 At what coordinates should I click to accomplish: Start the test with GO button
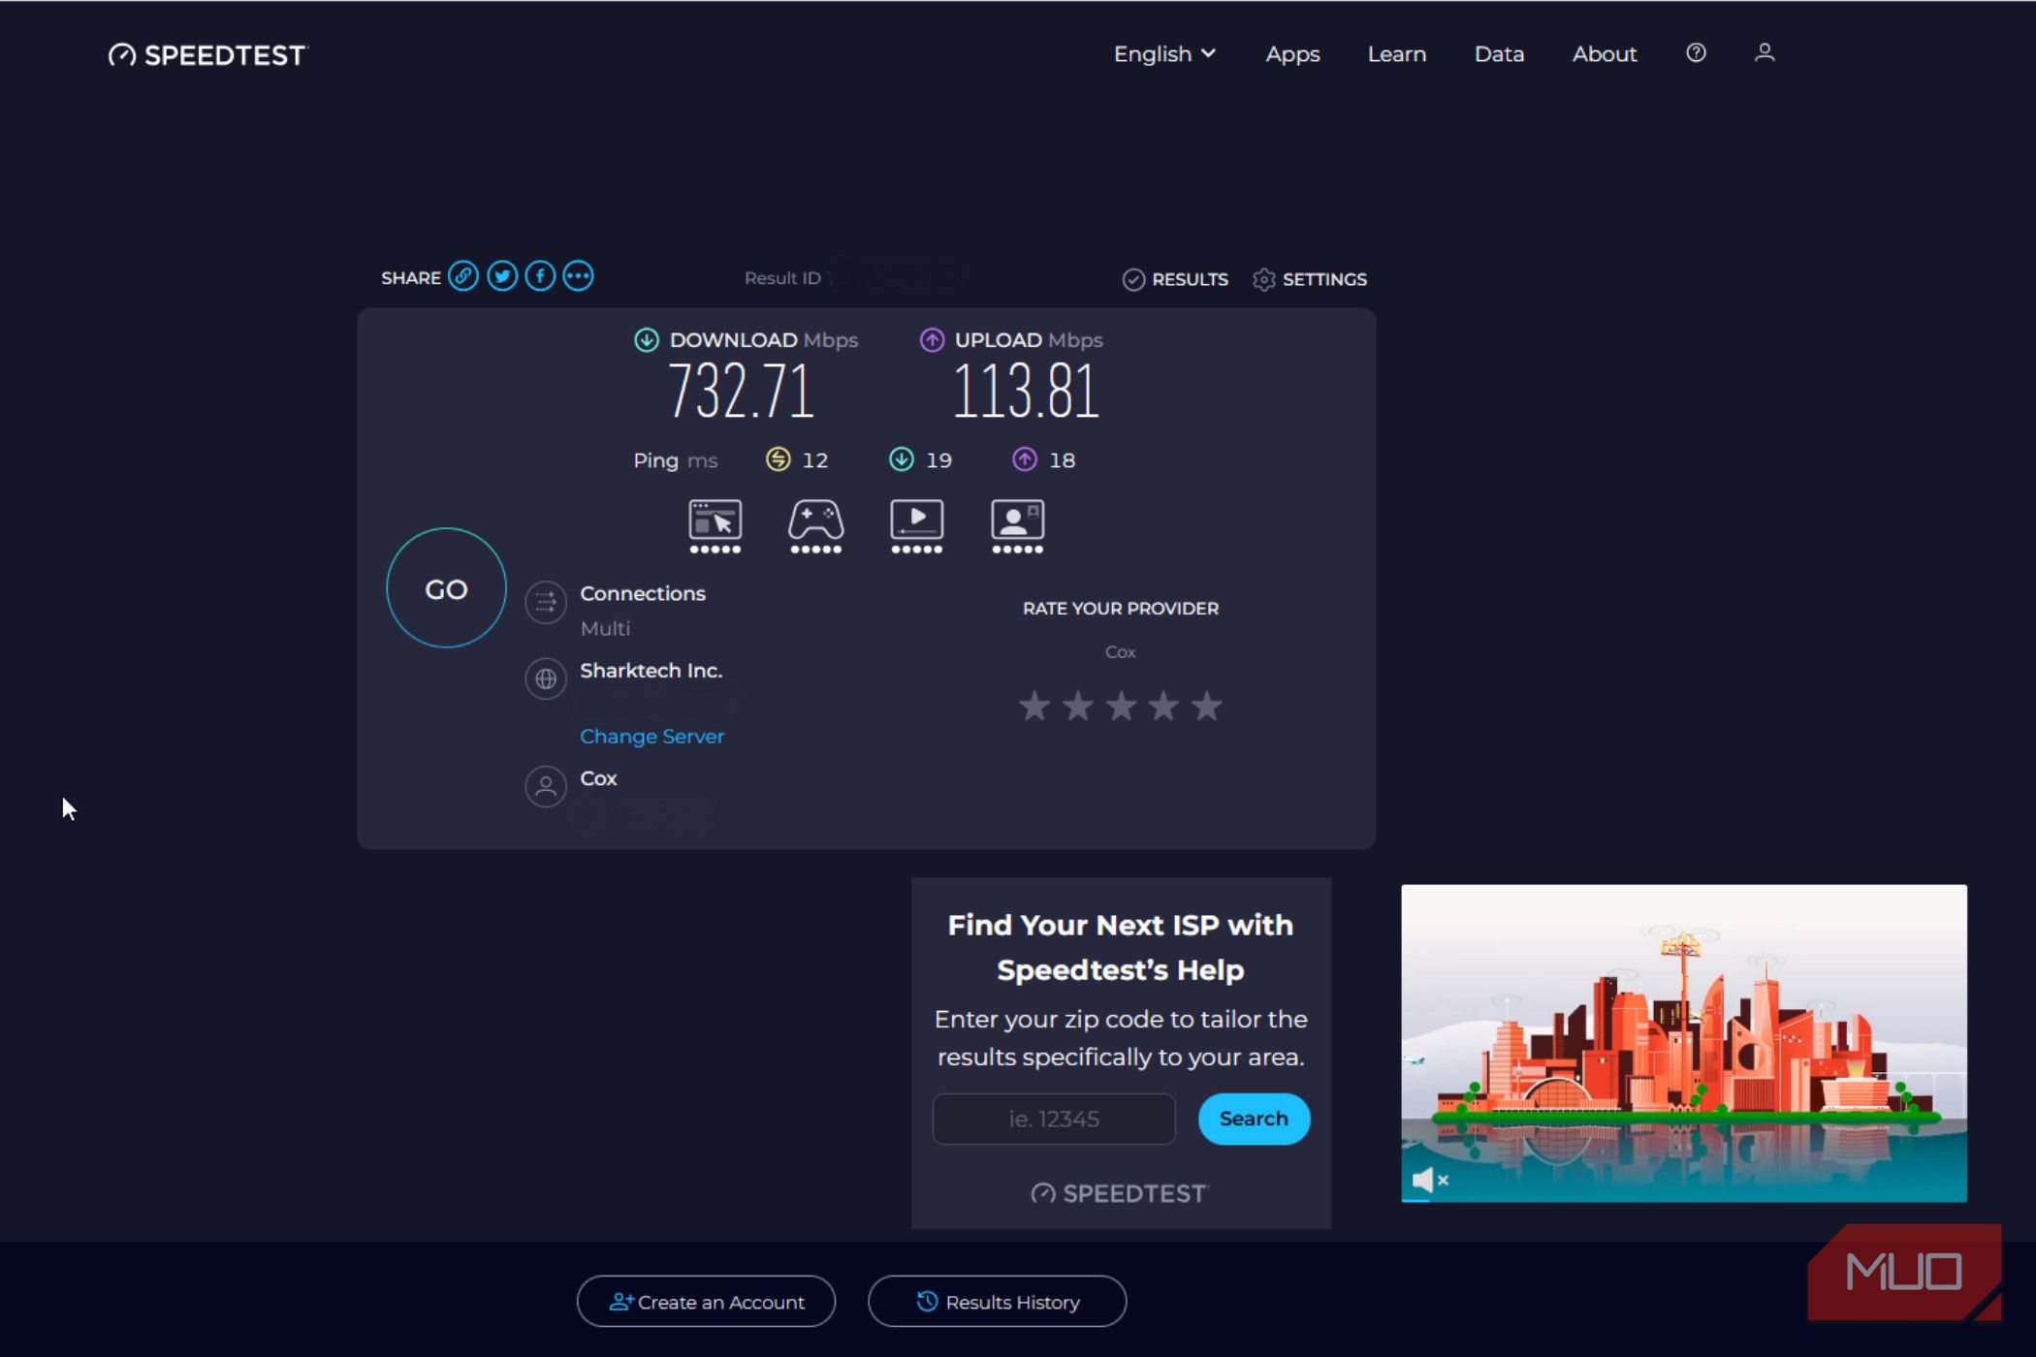pos(446,588)
